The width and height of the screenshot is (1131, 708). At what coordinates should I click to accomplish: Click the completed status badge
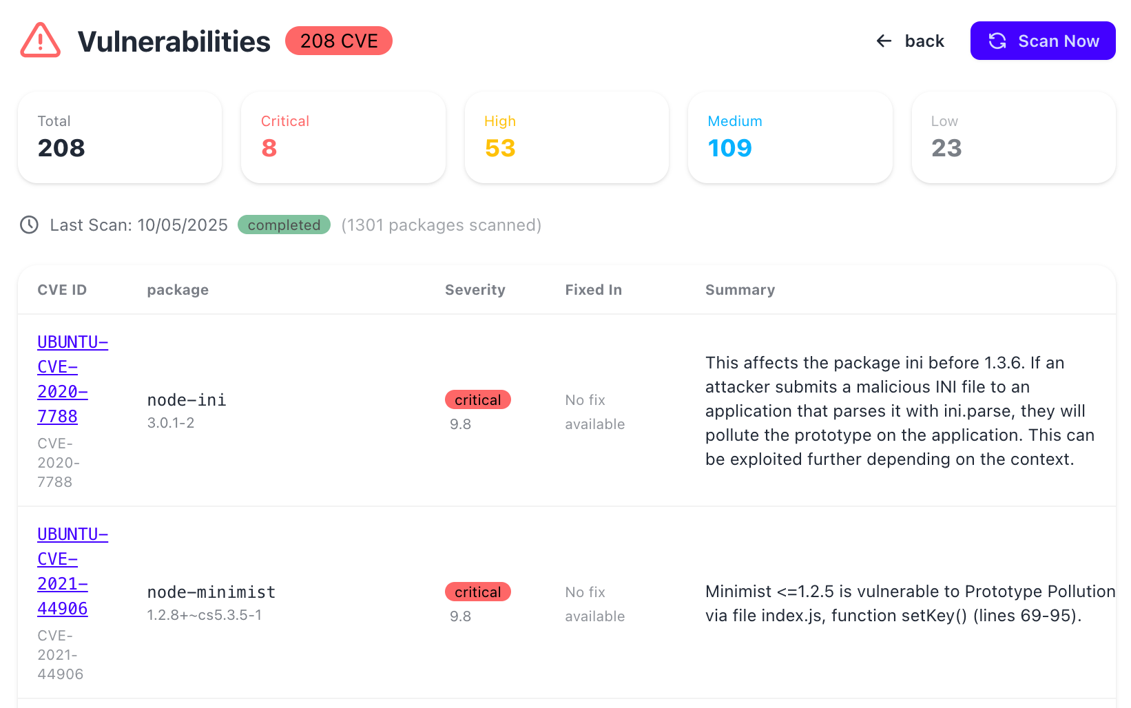tap(284, 225)
